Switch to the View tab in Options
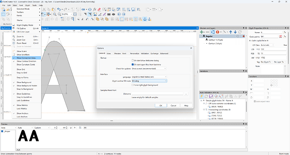 click(x=109, y=54)
